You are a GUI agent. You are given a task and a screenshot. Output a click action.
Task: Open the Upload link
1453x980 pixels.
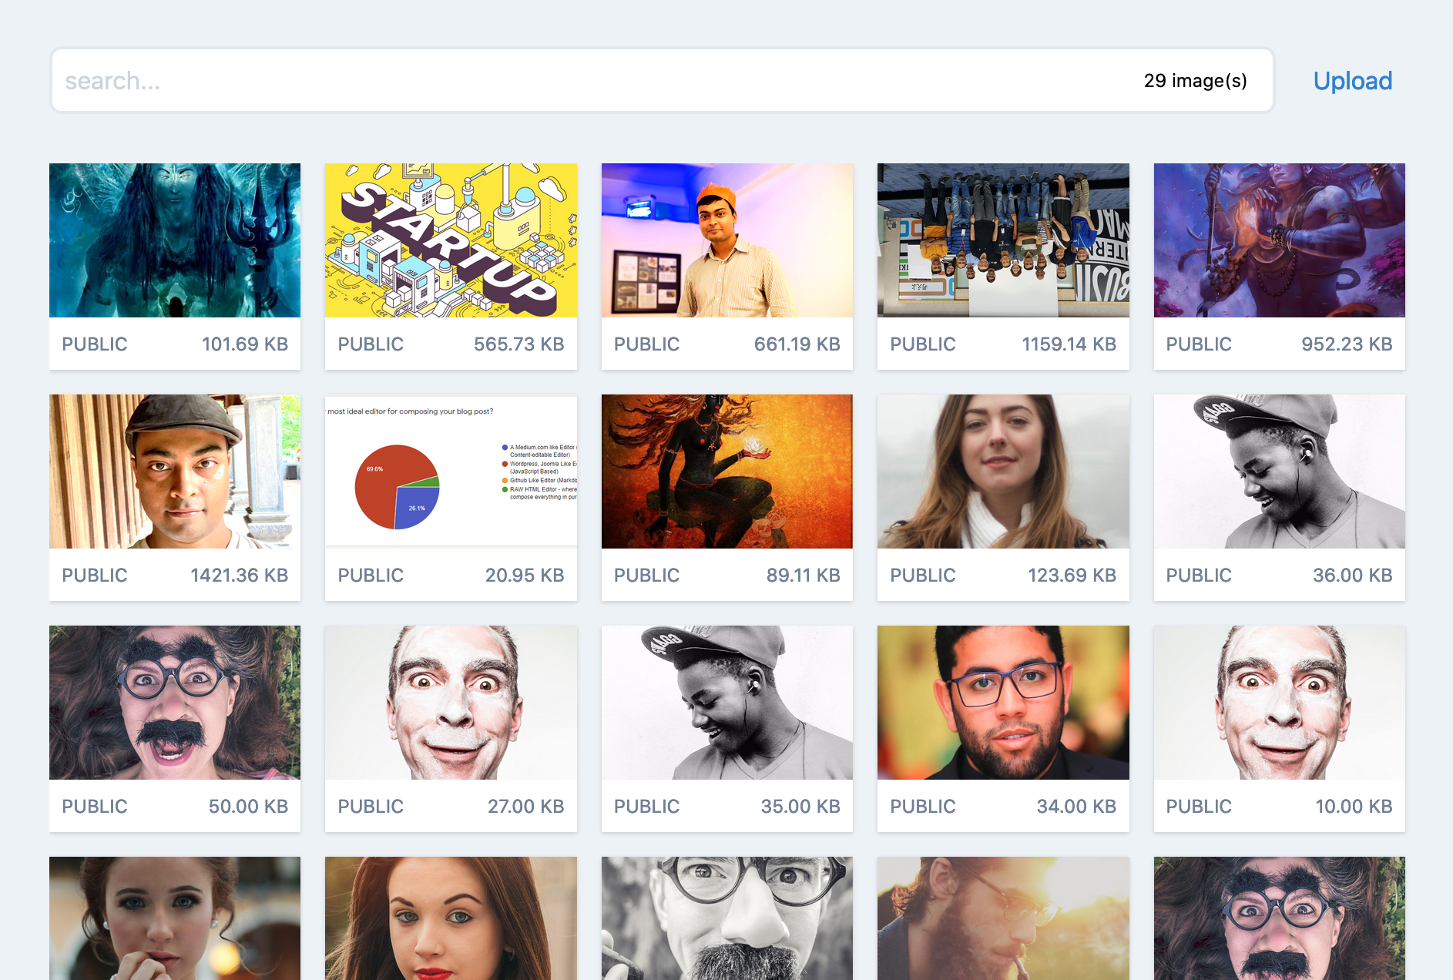click(1352, 81)
